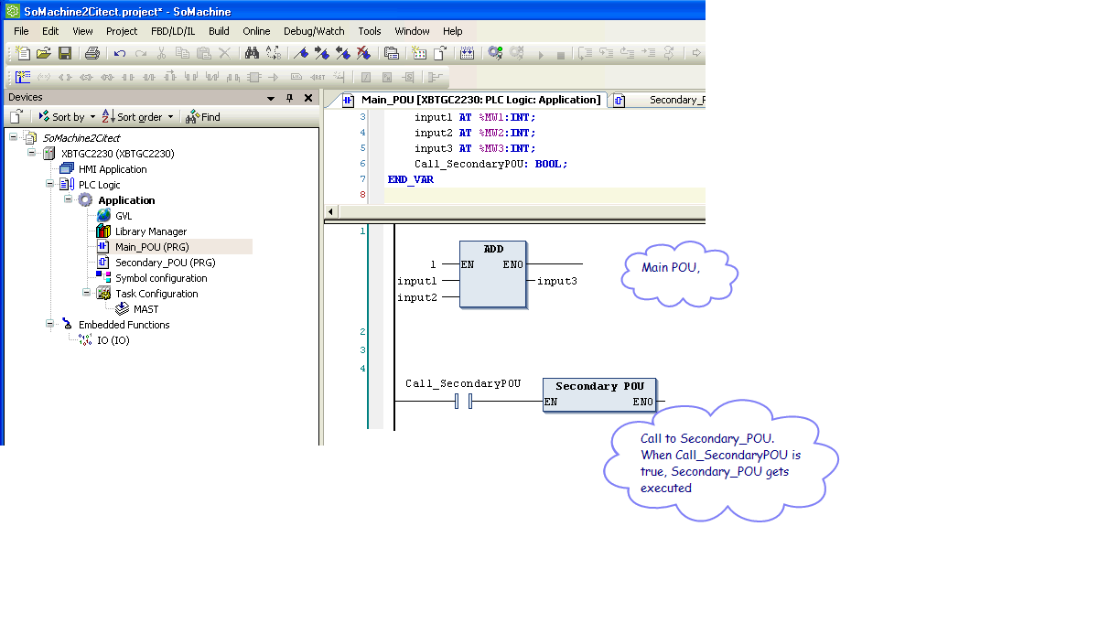
Task: Click the Start play triangle icon
Action: click(541, 55)
